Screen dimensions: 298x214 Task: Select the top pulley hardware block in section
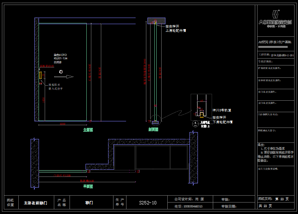[155, 21]
